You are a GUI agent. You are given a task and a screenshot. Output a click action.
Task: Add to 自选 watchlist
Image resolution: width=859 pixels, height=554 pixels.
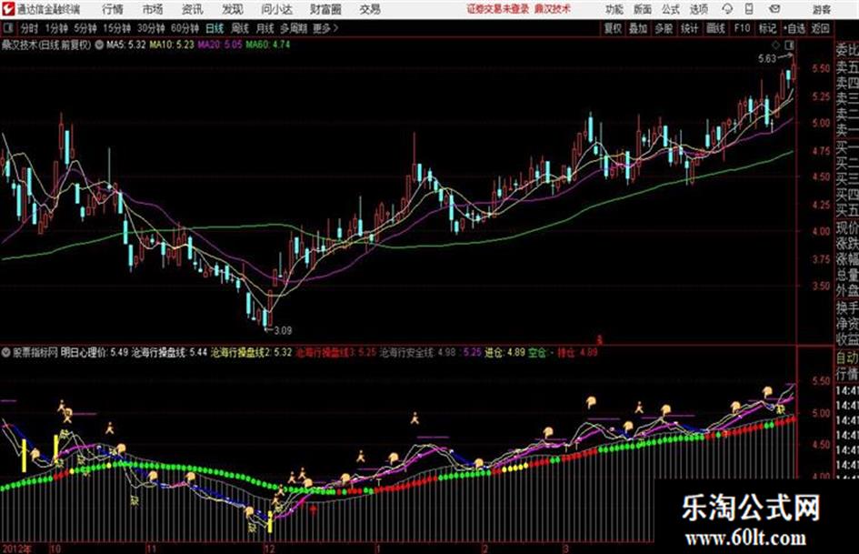(x=794, y=28)
